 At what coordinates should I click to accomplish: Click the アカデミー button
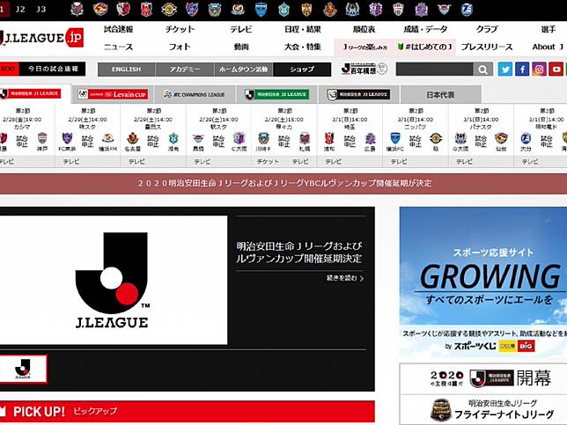tap(185, 70)
